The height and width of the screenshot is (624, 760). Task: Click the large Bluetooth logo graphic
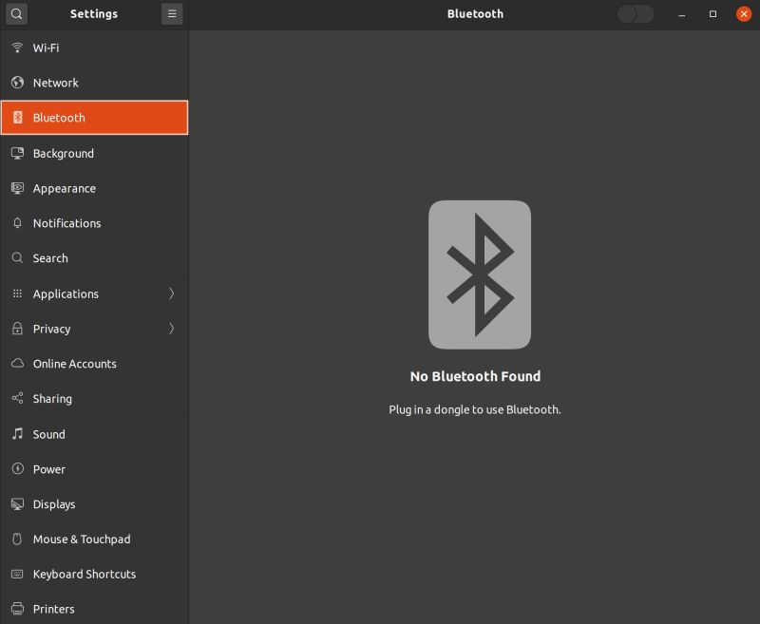[x=478, y=274]
